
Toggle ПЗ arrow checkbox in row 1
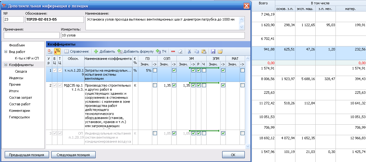(155, 70)
